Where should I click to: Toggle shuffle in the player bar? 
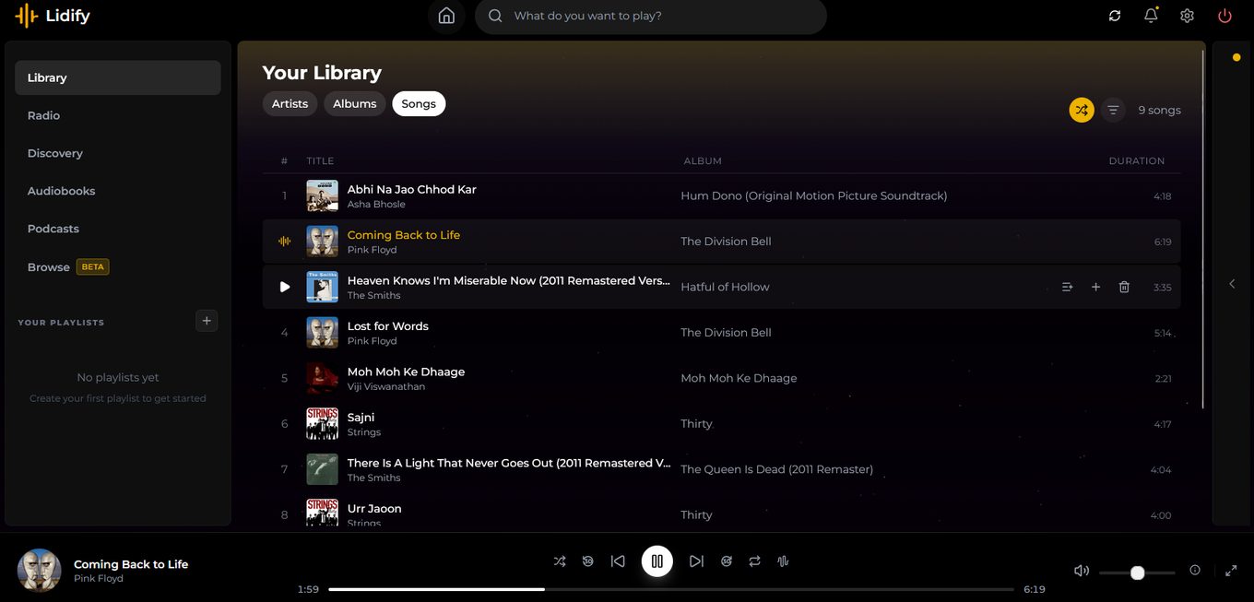tap(560, 561)
